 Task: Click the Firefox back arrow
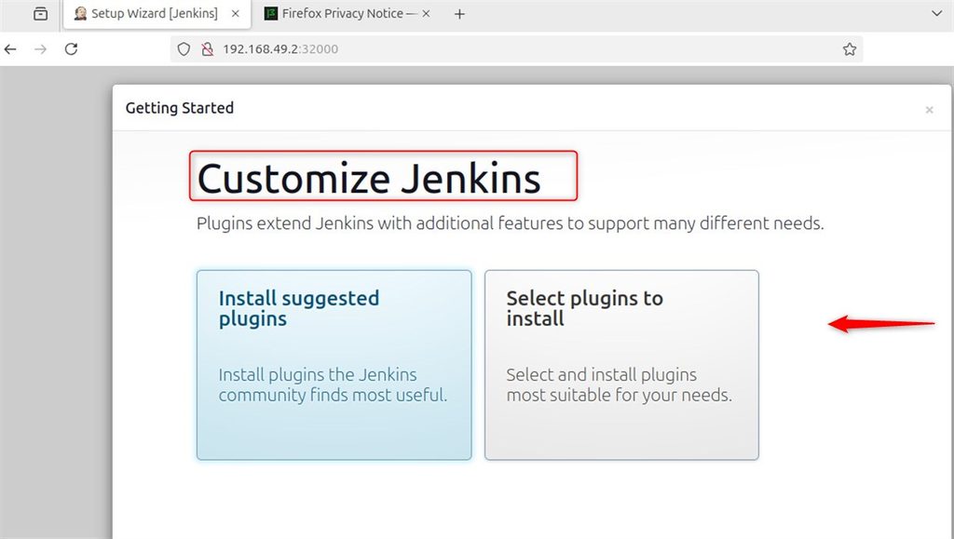coord(10,49)
